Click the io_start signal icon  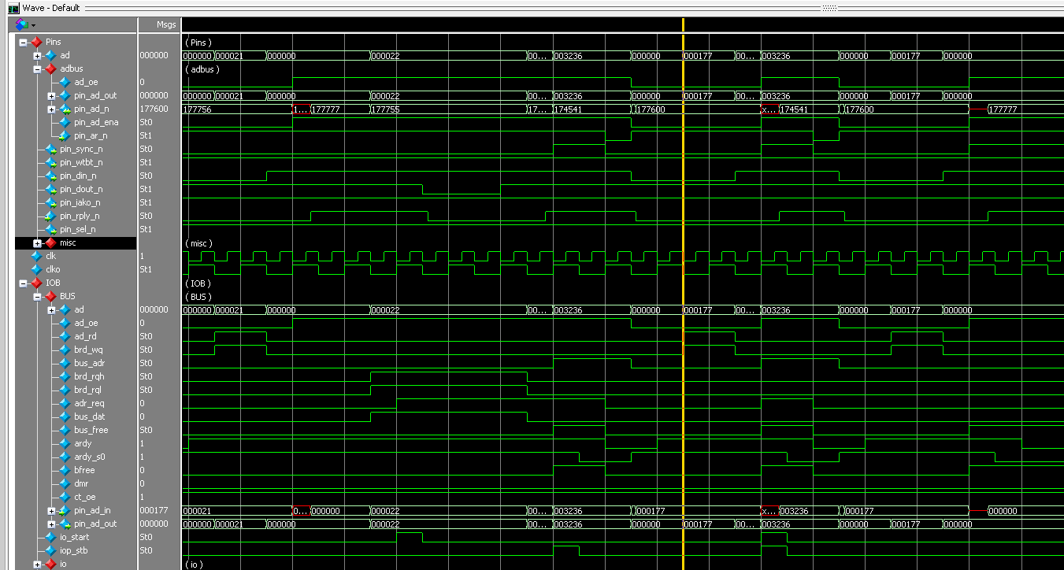50,537
